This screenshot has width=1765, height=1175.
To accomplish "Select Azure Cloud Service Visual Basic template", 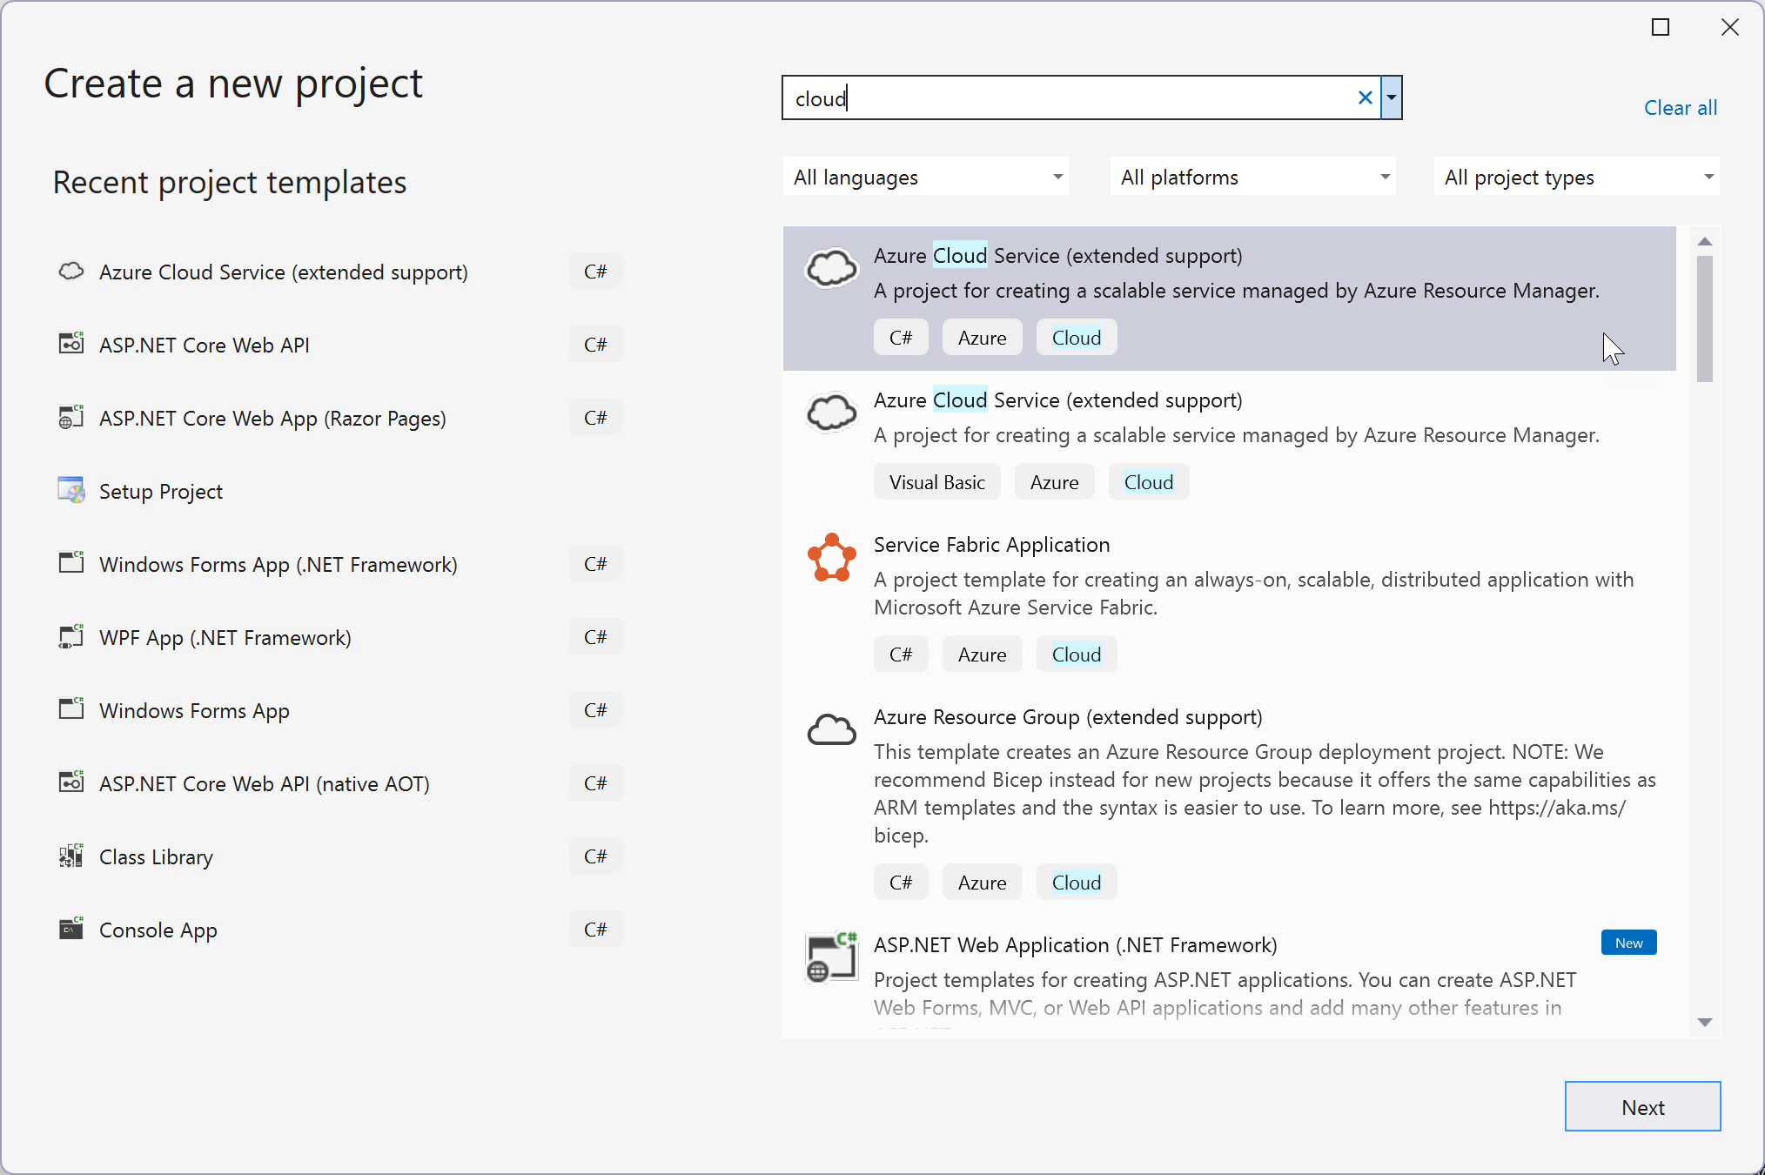I will pyautogui.click(x=1232, y=440).
